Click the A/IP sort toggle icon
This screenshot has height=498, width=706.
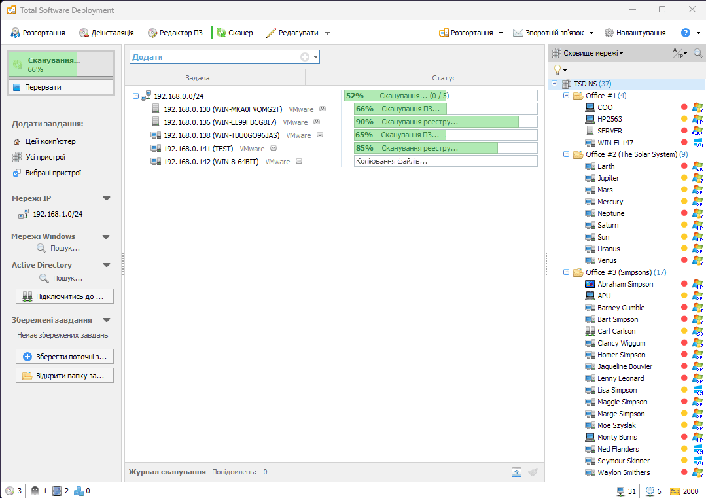click(679, 53)
